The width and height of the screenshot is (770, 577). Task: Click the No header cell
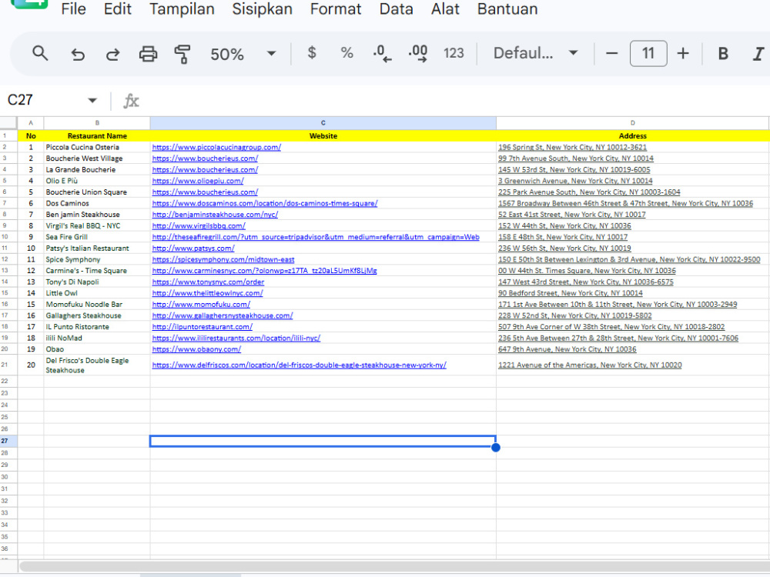point(31,136)
